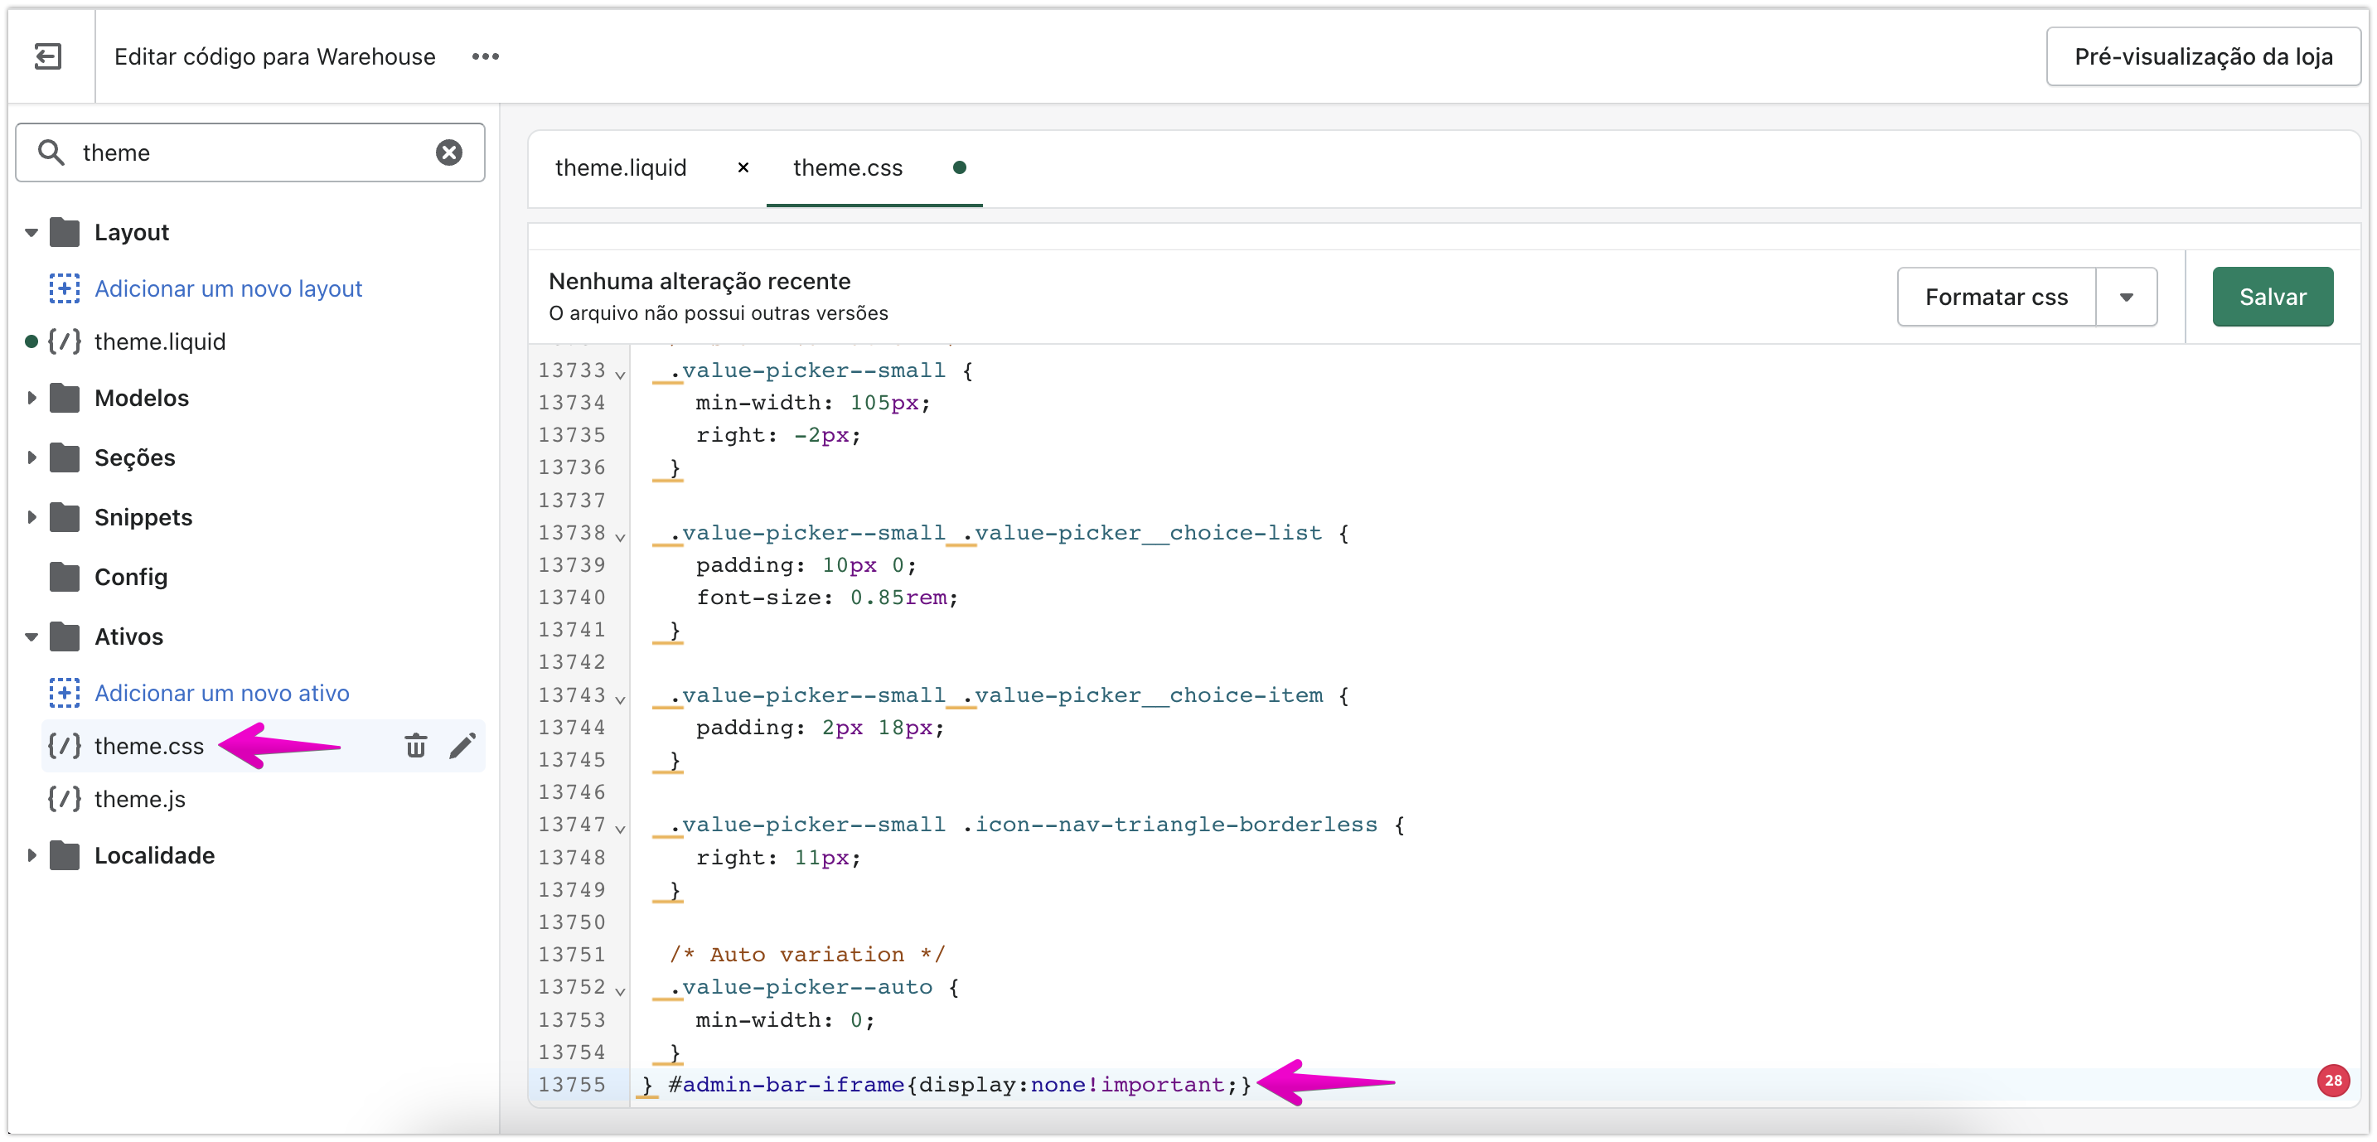Expand the Localidade folder
This screenshot has height=1142, width=2377.
tap(31, 855)
